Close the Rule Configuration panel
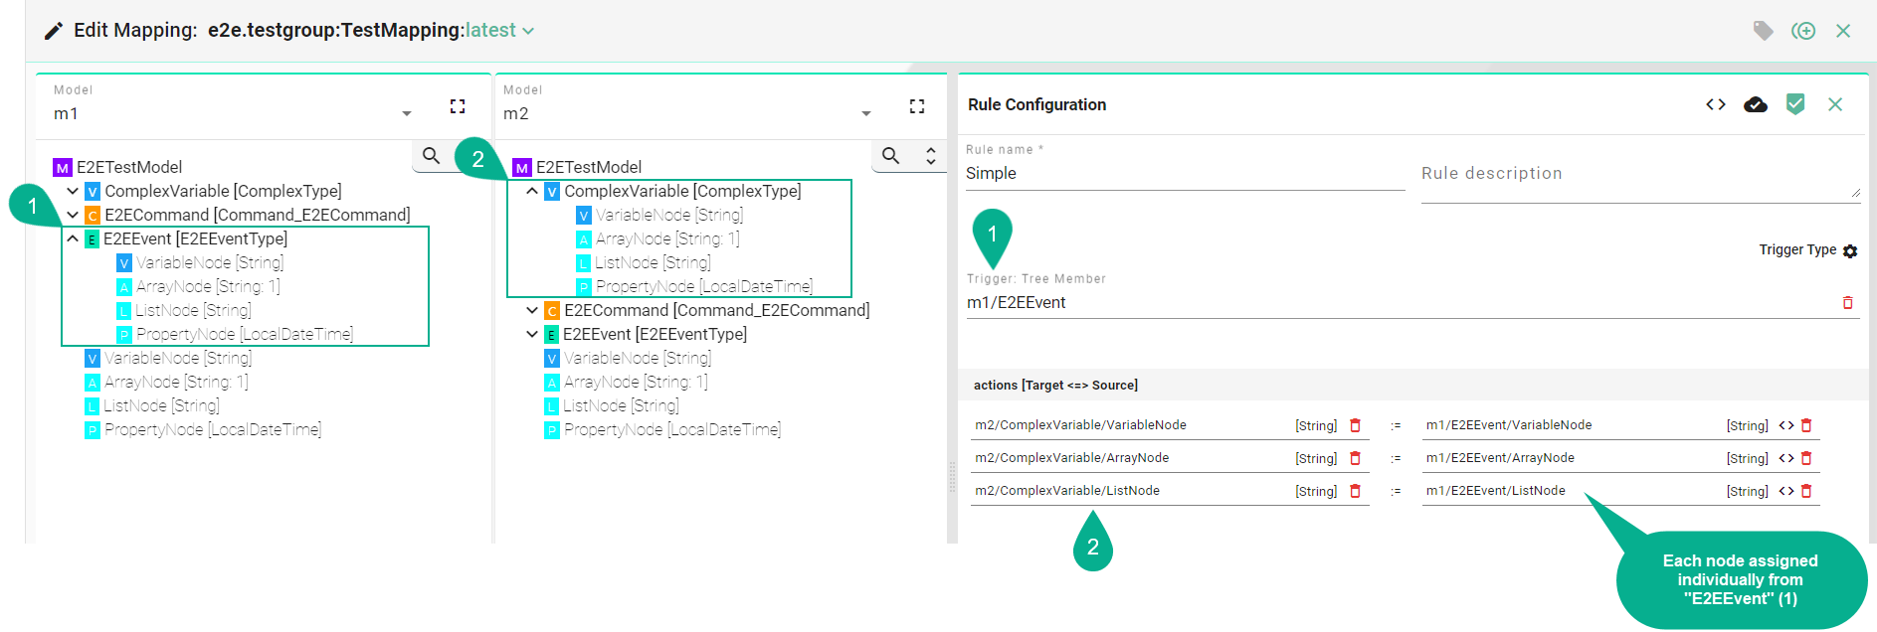The height and width of the screenshot is (632, 1877). (x=1835, y=104)
